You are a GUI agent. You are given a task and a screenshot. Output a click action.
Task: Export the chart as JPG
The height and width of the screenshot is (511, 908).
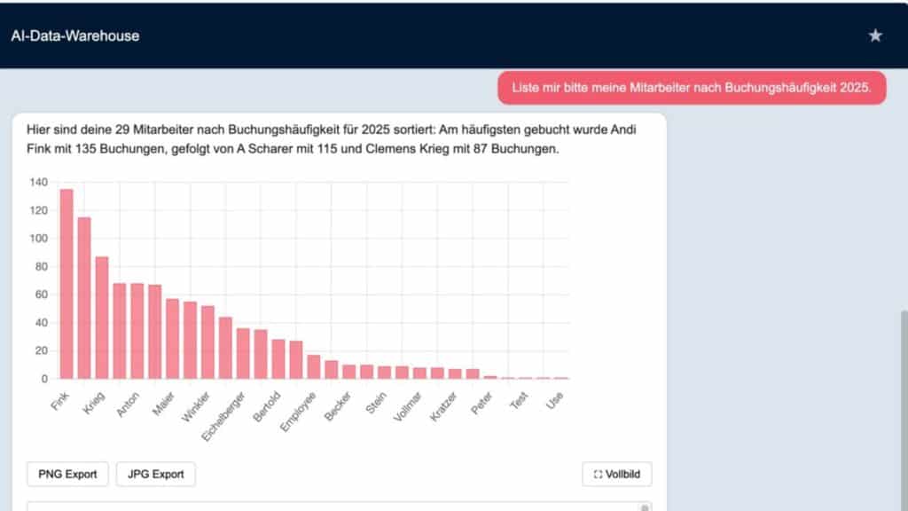pyautogui.click(x=155, y=475)
